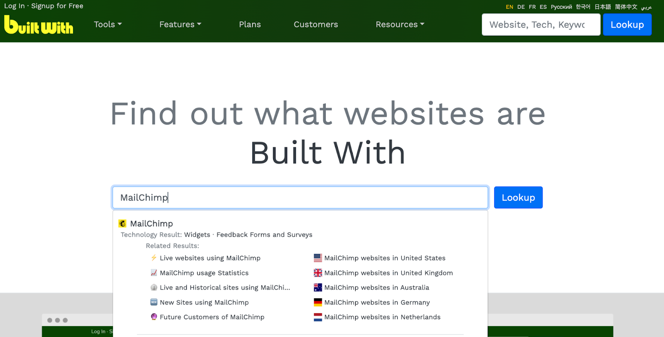Click the Widgets technology category text

(x=197, y=234)
